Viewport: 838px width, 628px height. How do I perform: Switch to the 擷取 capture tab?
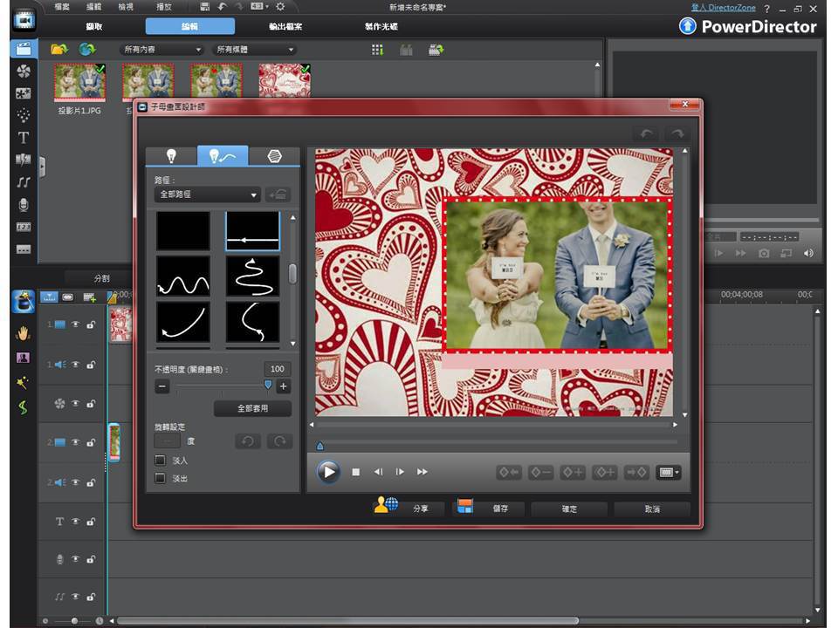point(94,26)
